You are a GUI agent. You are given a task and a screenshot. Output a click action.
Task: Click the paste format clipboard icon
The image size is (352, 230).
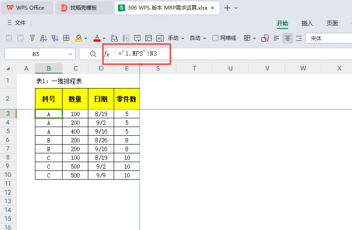tap(21, 38)
